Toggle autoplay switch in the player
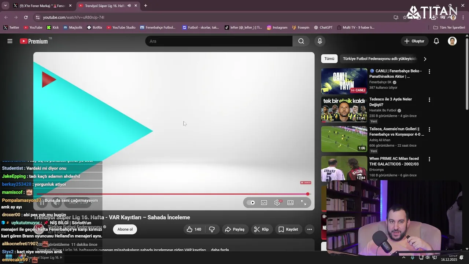 pyautogui.click(x=251, y=202)
